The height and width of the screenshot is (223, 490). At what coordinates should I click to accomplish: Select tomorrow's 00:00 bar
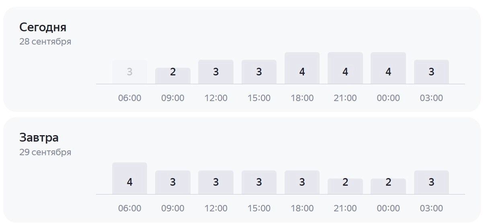point(388,186)
